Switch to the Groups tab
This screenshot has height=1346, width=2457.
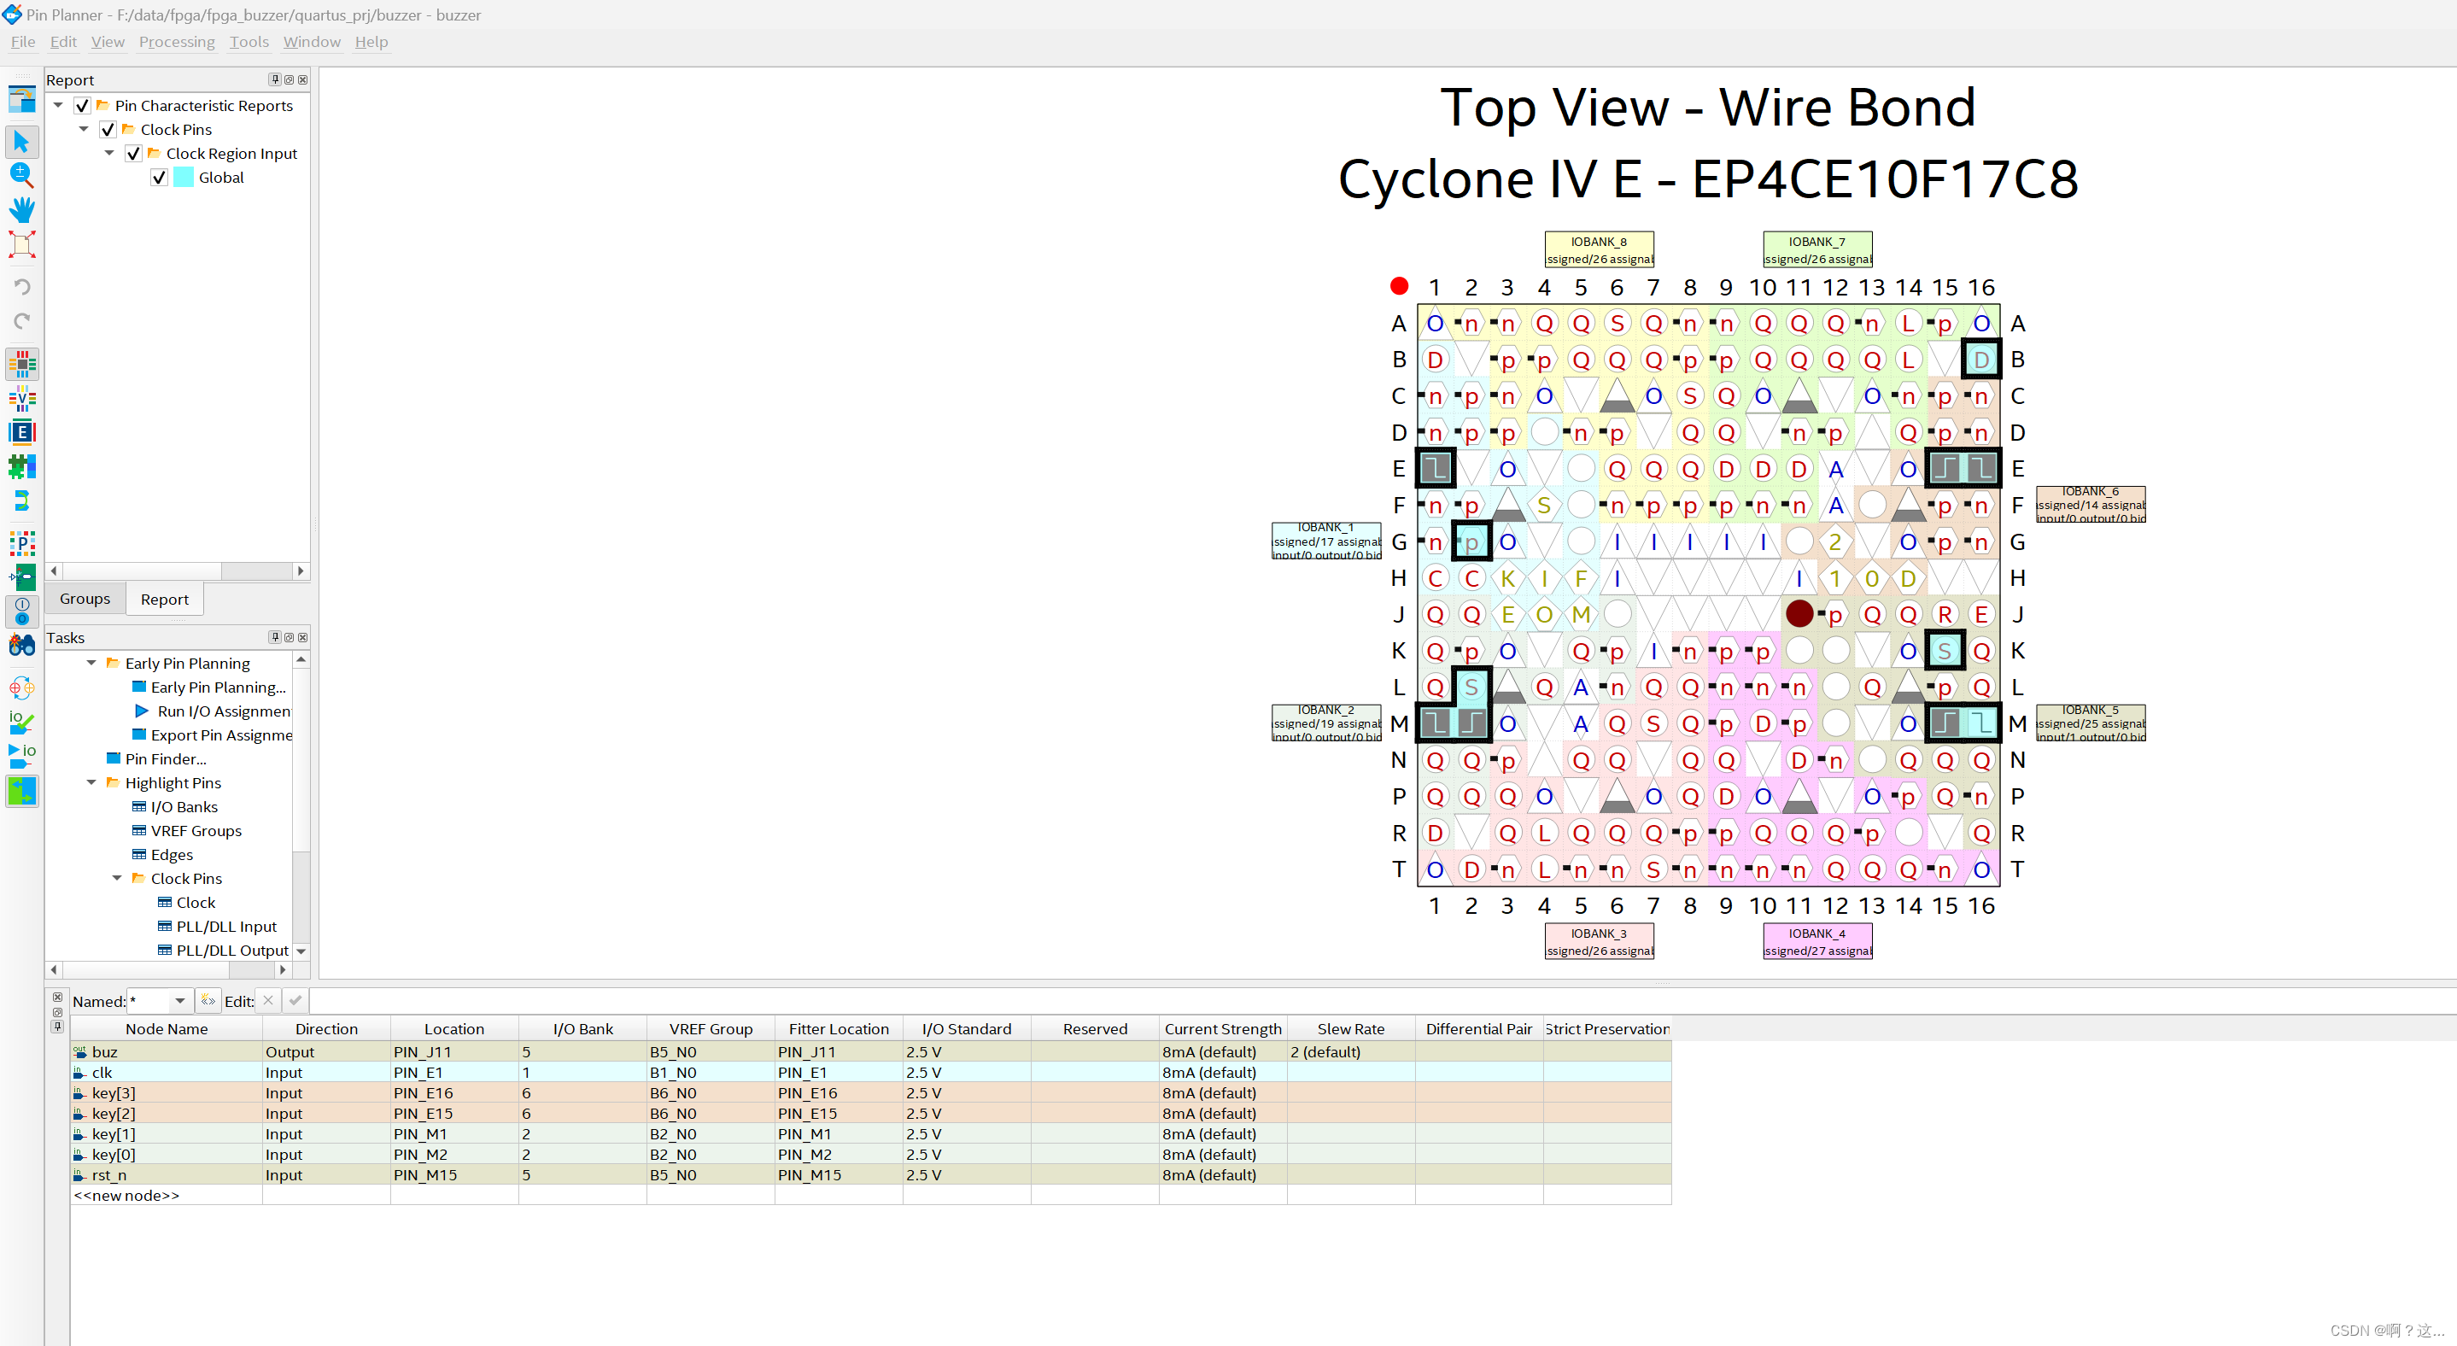[85, 599]
